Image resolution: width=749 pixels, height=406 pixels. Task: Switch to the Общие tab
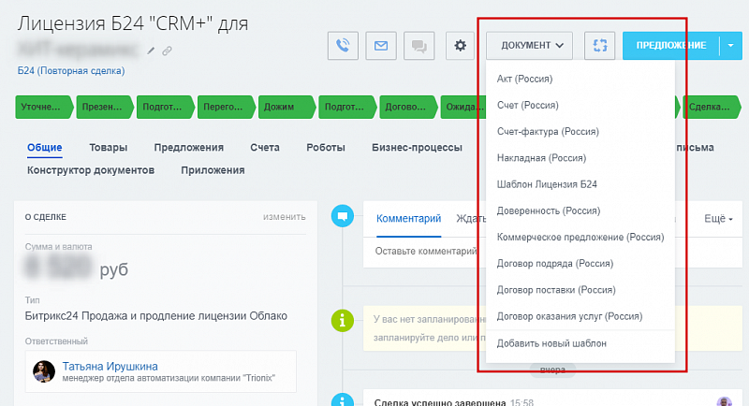point(44,148)
